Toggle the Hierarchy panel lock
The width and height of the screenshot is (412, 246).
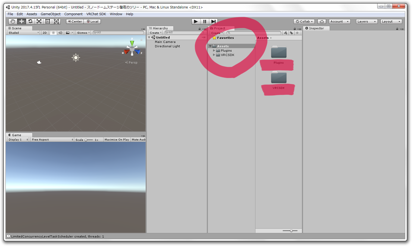point(200,29)
